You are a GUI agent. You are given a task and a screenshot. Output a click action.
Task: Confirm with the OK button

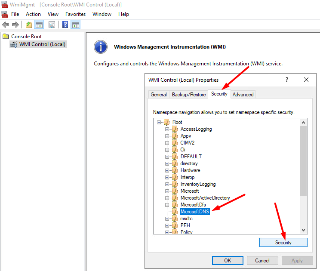click(228, 261)
